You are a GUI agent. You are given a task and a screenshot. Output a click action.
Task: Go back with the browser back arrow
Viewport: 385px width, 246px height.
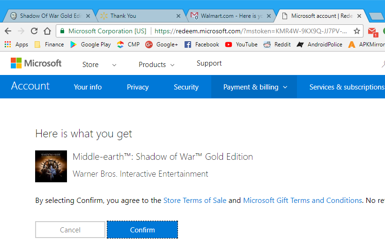[8, 31]
